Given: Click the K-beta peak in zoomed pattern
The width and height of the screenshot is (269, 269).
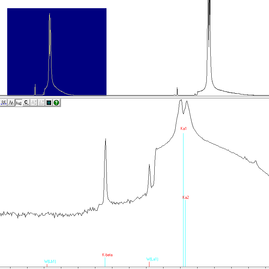Looking at the screenshot, I should pos(106,170).
